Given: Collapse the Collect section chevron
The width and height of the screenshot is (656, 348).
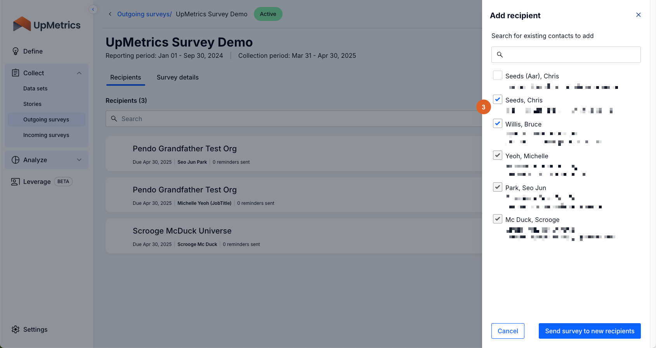Looking at the screenshot, I should pos(79,73).
